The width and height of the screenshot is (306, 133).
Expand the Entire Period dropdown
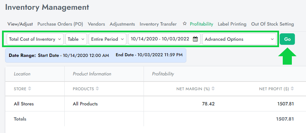click(x=107, y=39)
